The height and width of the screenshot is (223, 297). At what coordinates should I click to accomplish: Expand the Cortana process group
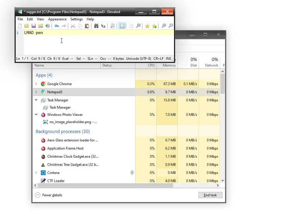click(x=36, y=173)
